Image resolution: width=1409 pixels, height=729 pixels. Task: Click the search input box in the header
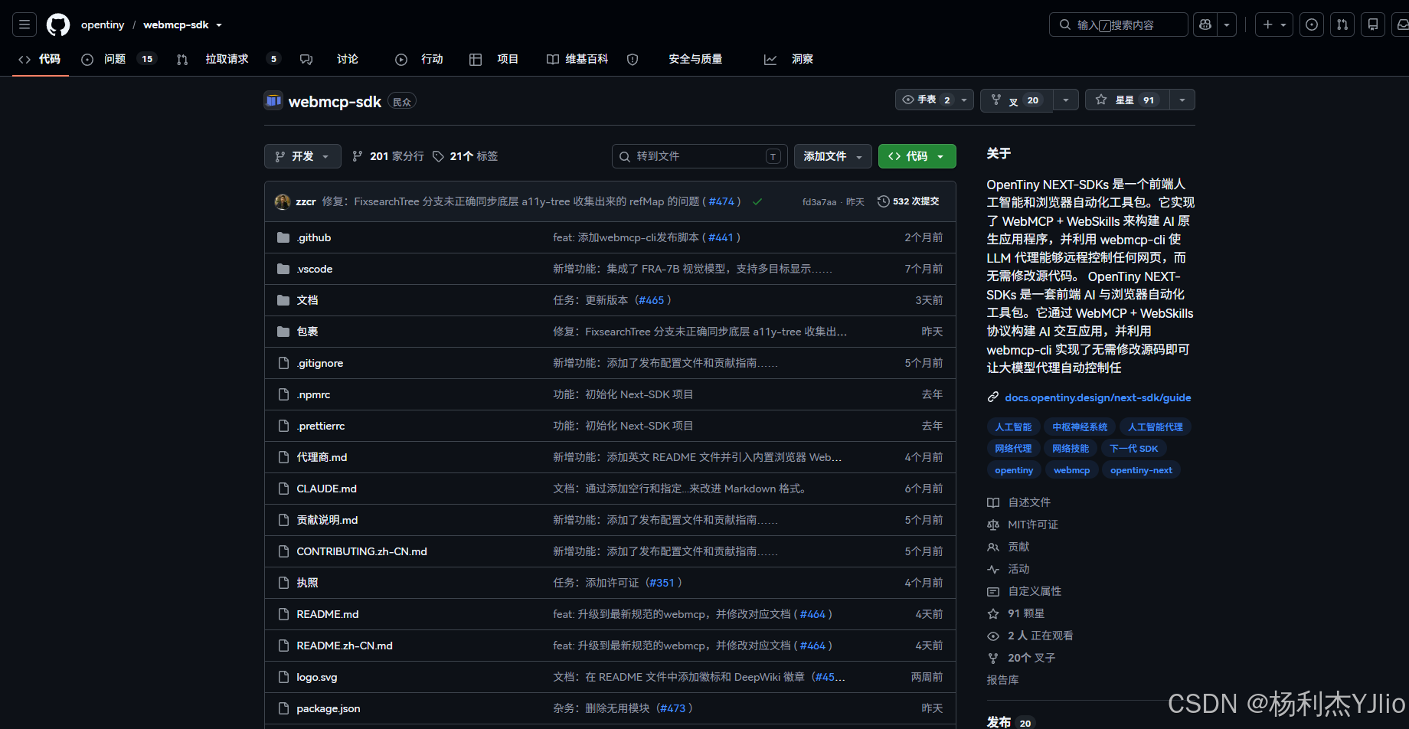[1118, 25]
